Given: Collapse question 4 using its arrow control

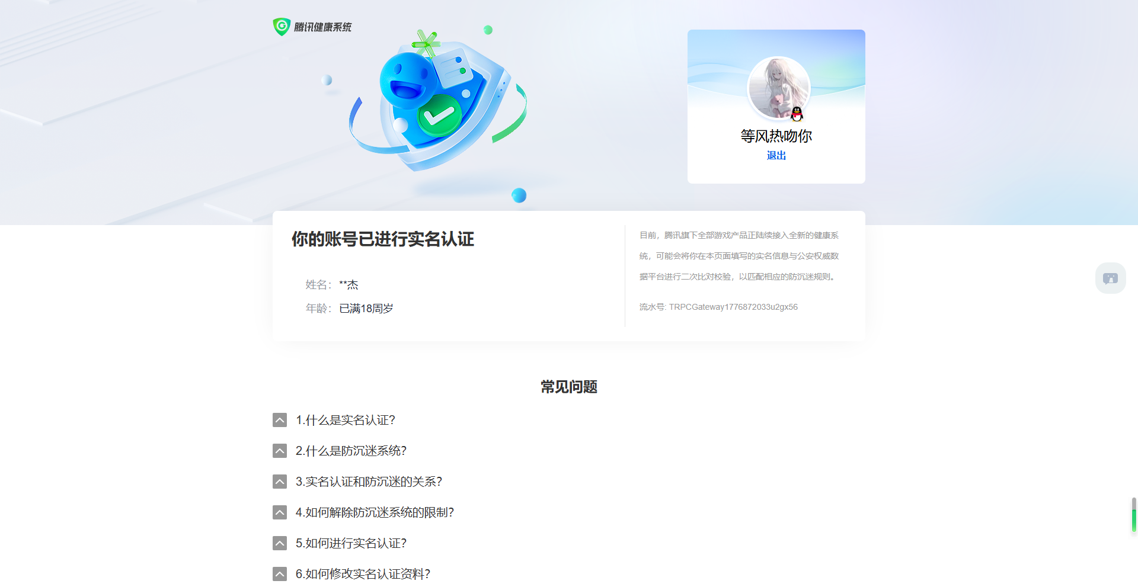Looking at the screenshot, I should coord(279,512).
